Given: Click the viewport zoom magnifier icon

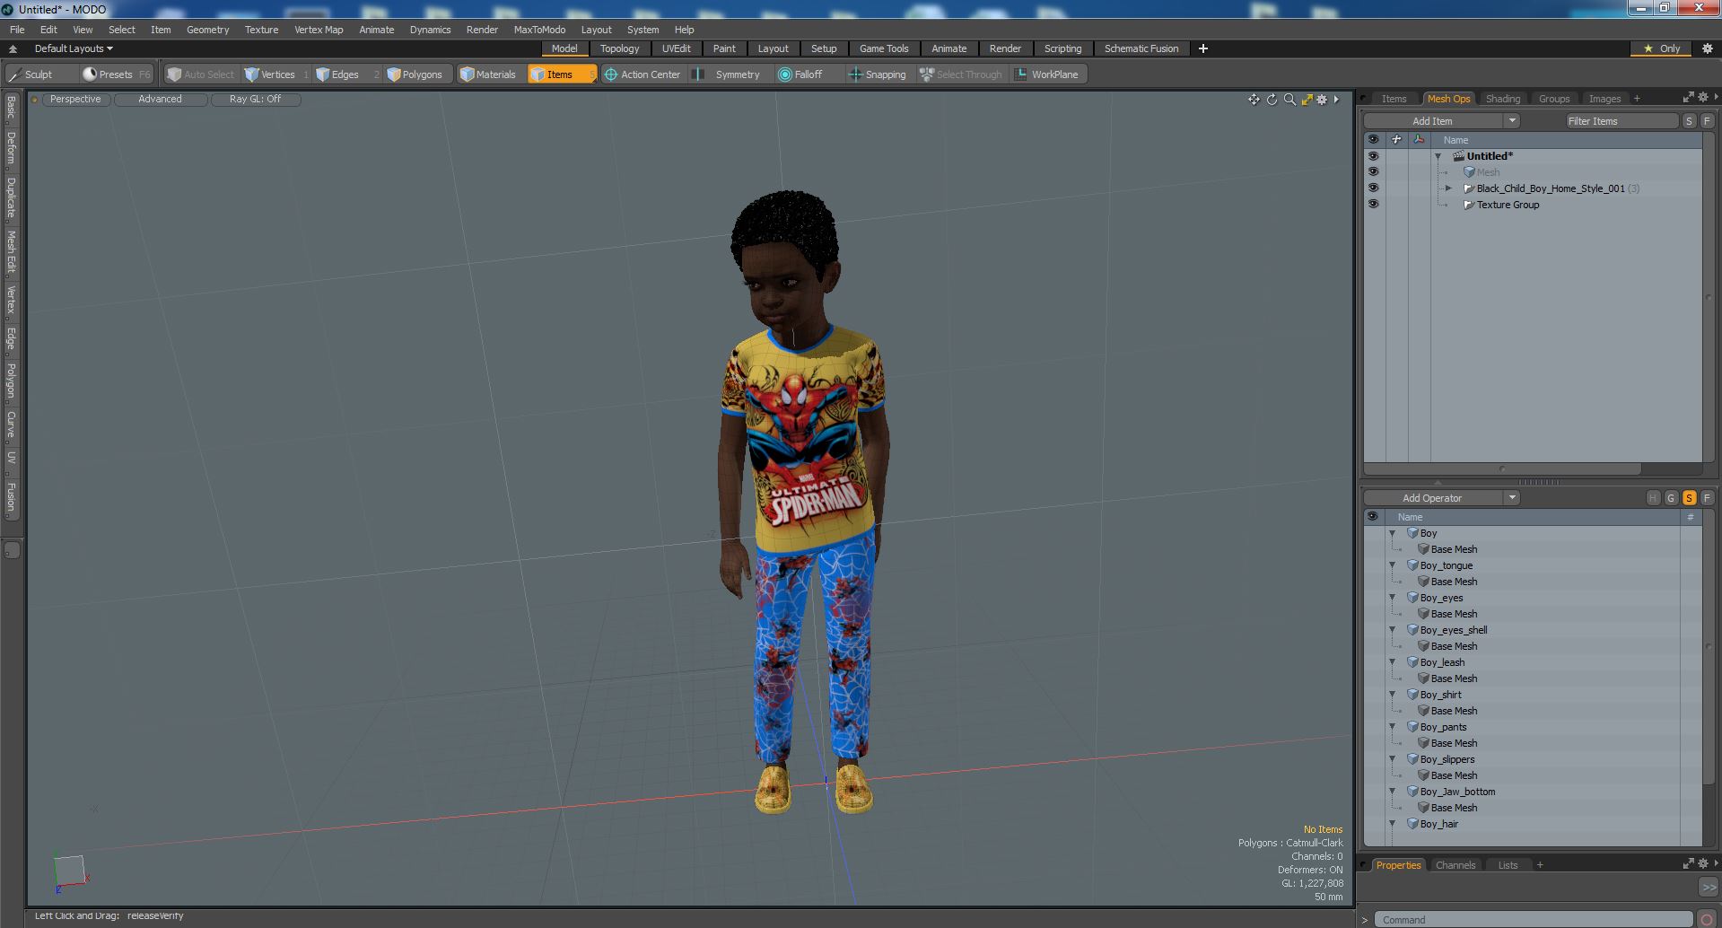Looking at the screenshot, I should [x=1289, y=100].
